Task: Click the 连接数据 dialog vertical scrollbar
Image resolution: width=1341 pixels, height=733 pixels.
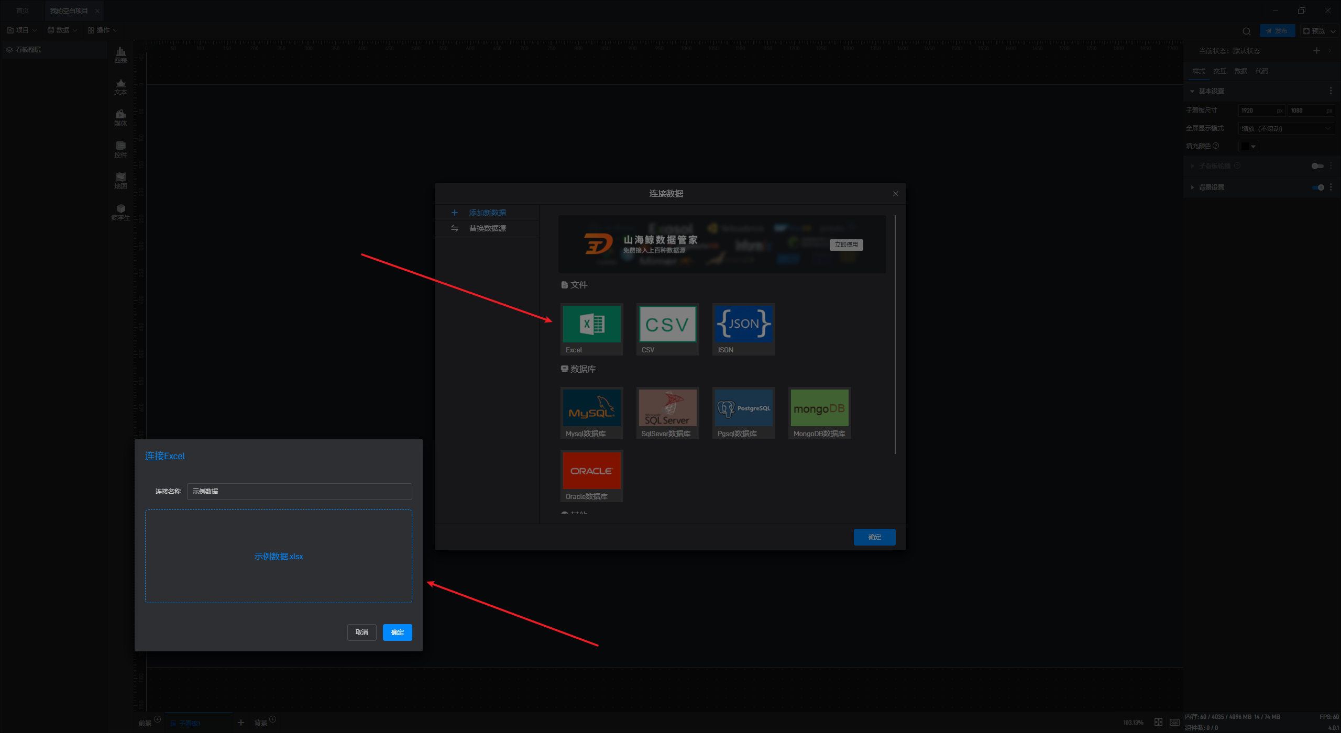Action: (895, 335)
